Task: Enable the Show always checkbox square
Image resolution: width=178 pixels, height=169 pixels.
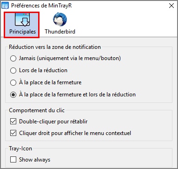Action: coord(13,160)
